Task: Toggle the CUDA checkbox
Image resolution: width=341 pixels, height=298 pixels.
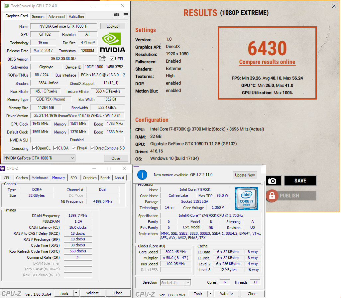Action: tap(55, 148)
